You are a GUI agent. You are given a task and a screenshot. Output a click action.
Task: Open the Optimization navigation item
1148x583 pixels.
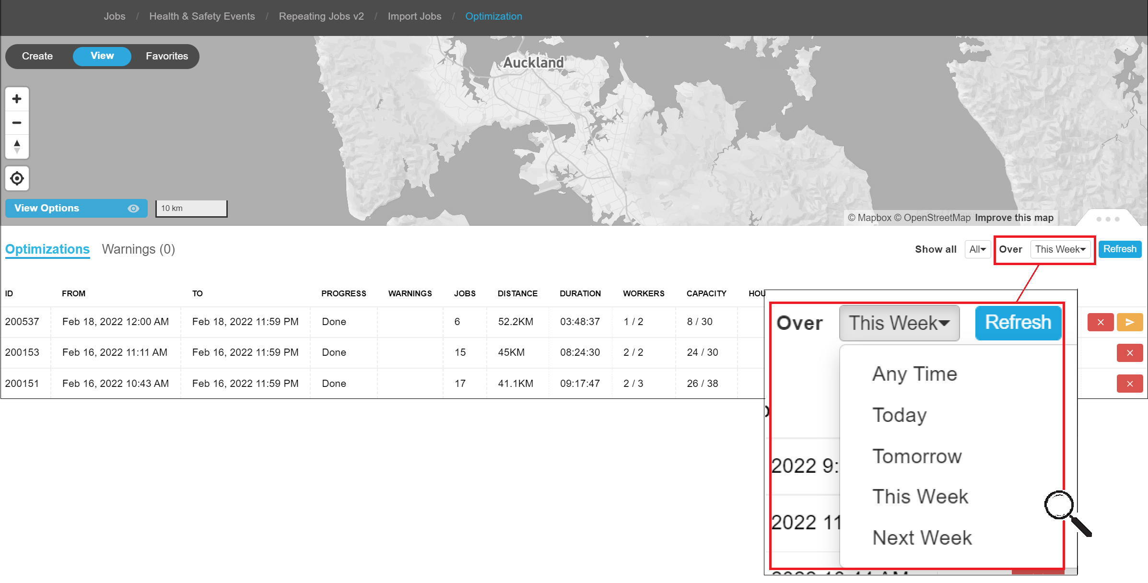[x=493, y=16]
